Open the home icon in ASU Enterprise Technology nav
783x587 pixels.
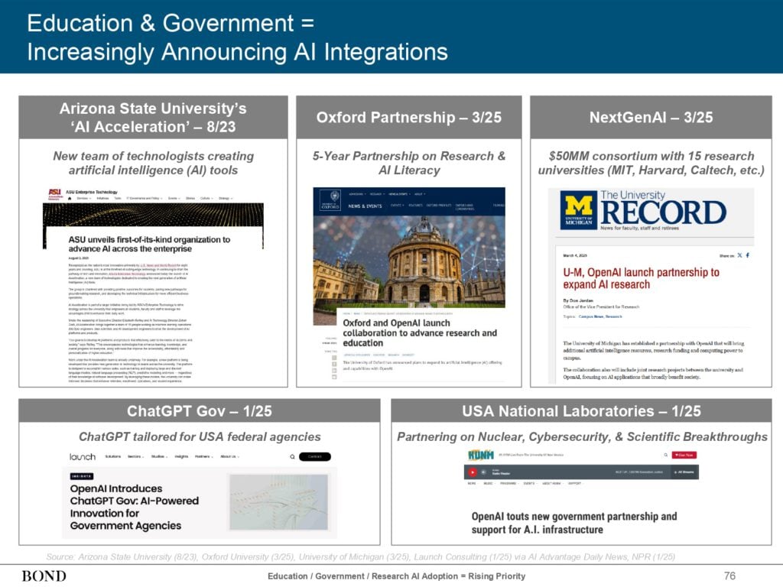[70, 199]
